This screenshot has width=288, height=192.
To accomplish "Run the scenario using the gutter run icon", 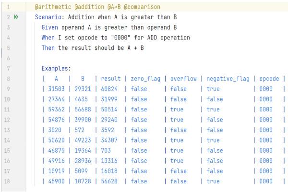I will (x=15, y=17).
